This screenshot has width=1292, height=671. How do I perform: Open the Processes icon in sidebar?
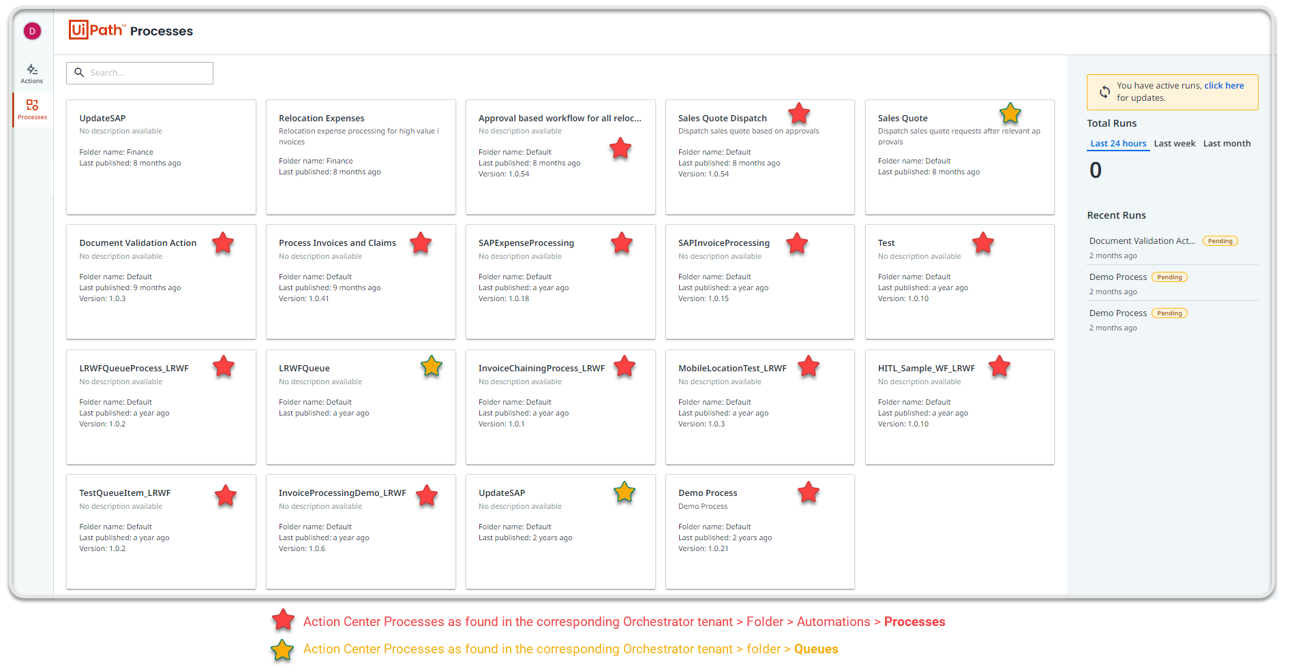pos(32,105)
